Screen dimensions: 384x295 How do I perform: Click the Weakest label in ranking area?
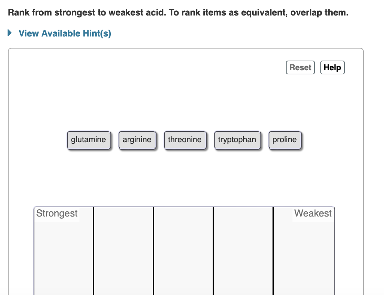[313, 213]
